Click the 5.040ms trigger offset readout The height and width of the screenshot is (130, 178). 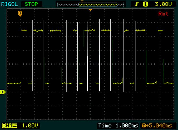[x=161, y=126]
